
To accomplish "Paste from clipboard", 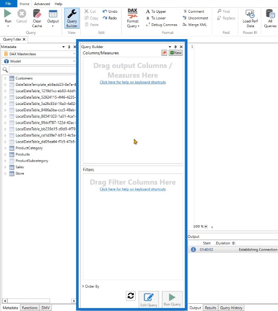I will [91, 25].
